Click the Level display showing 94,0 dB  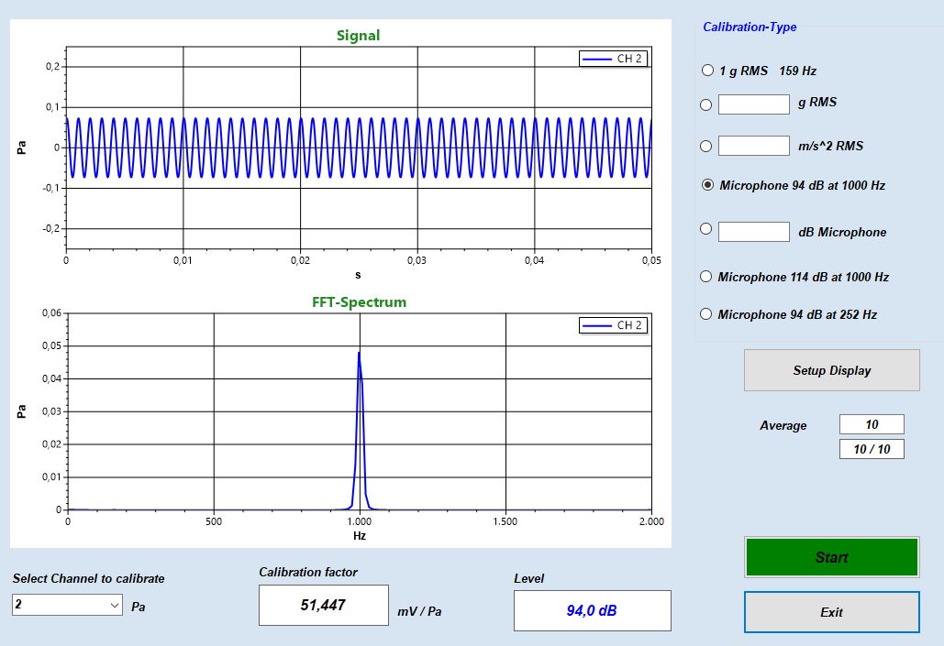pyautogui.click(x=591, y=610)
